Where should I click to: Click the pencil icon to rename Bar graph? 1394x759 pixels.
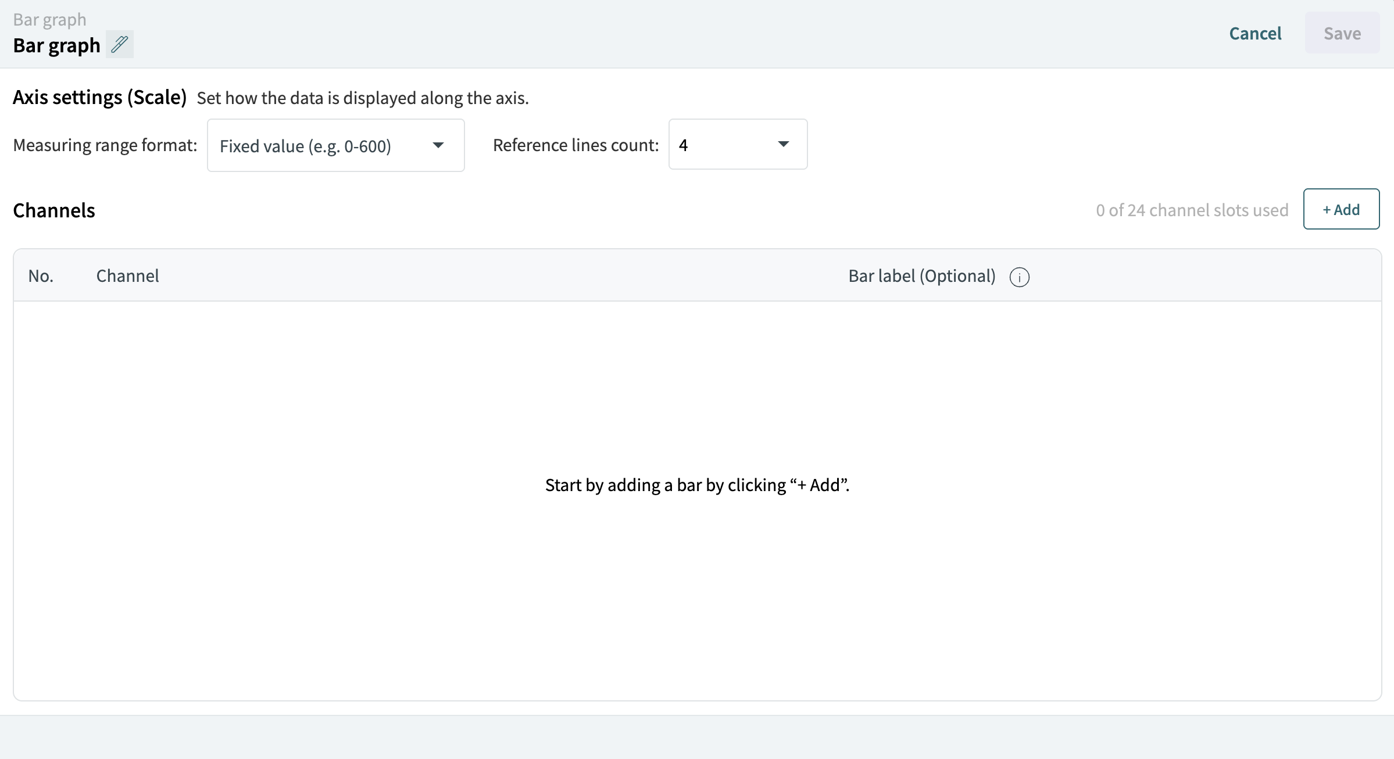point(120,44)
